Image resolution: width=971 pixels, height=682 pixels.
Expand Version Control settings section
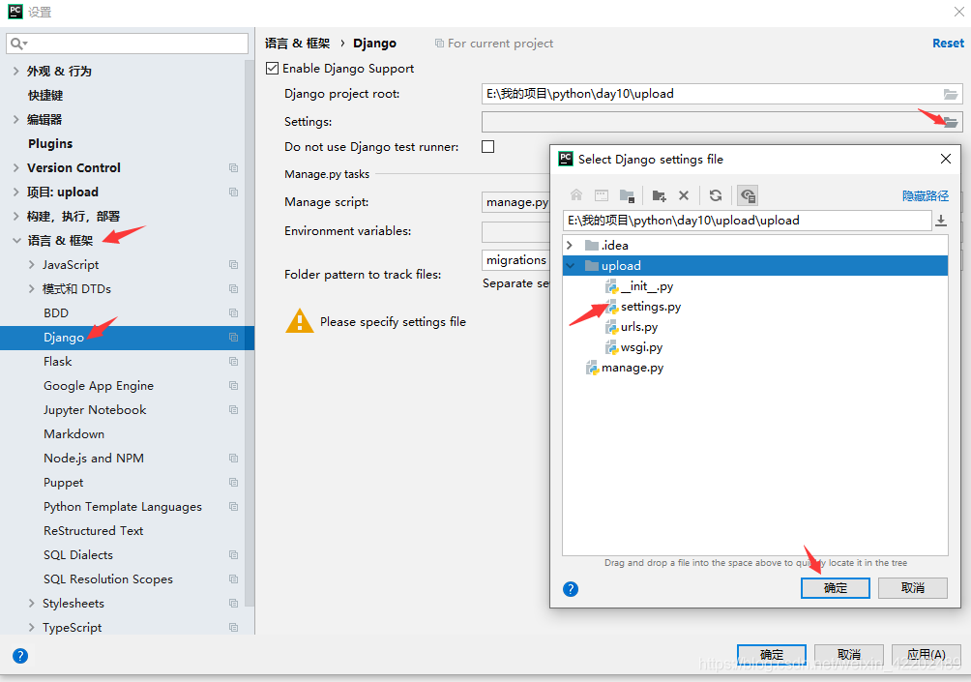[x=16, y=168]
